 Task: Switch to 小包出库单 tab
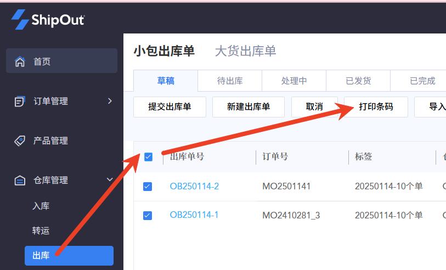pos(164,51)
